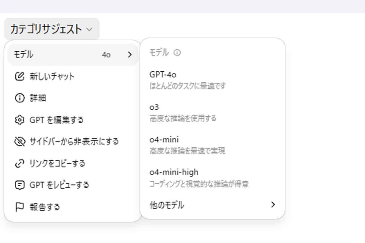Click the link chain copy icon
Screen dimensions: 365x243
(x=19, y=163)
